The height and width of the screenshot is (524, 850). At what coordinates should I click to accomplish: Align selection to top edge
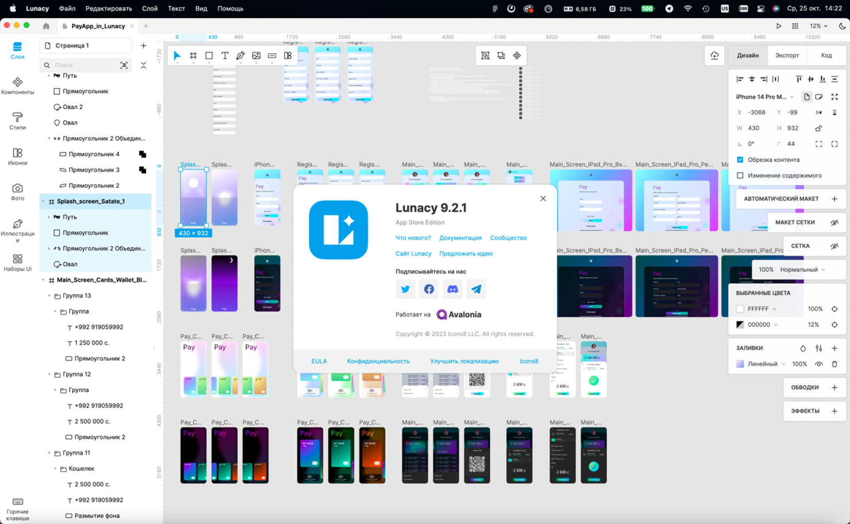(799, 79)
